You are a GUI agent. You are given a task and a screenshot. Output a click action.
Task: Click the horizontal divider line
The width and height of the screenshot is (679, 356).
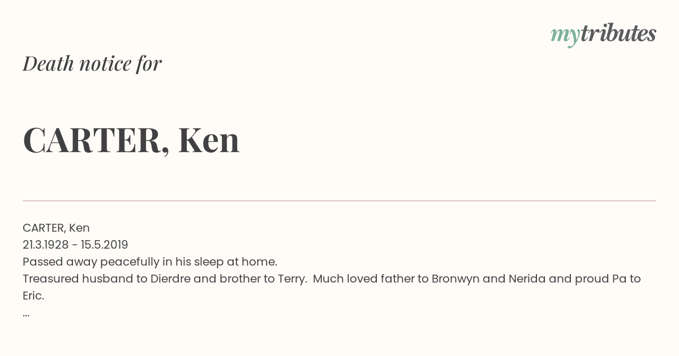[x=339, y=201]
